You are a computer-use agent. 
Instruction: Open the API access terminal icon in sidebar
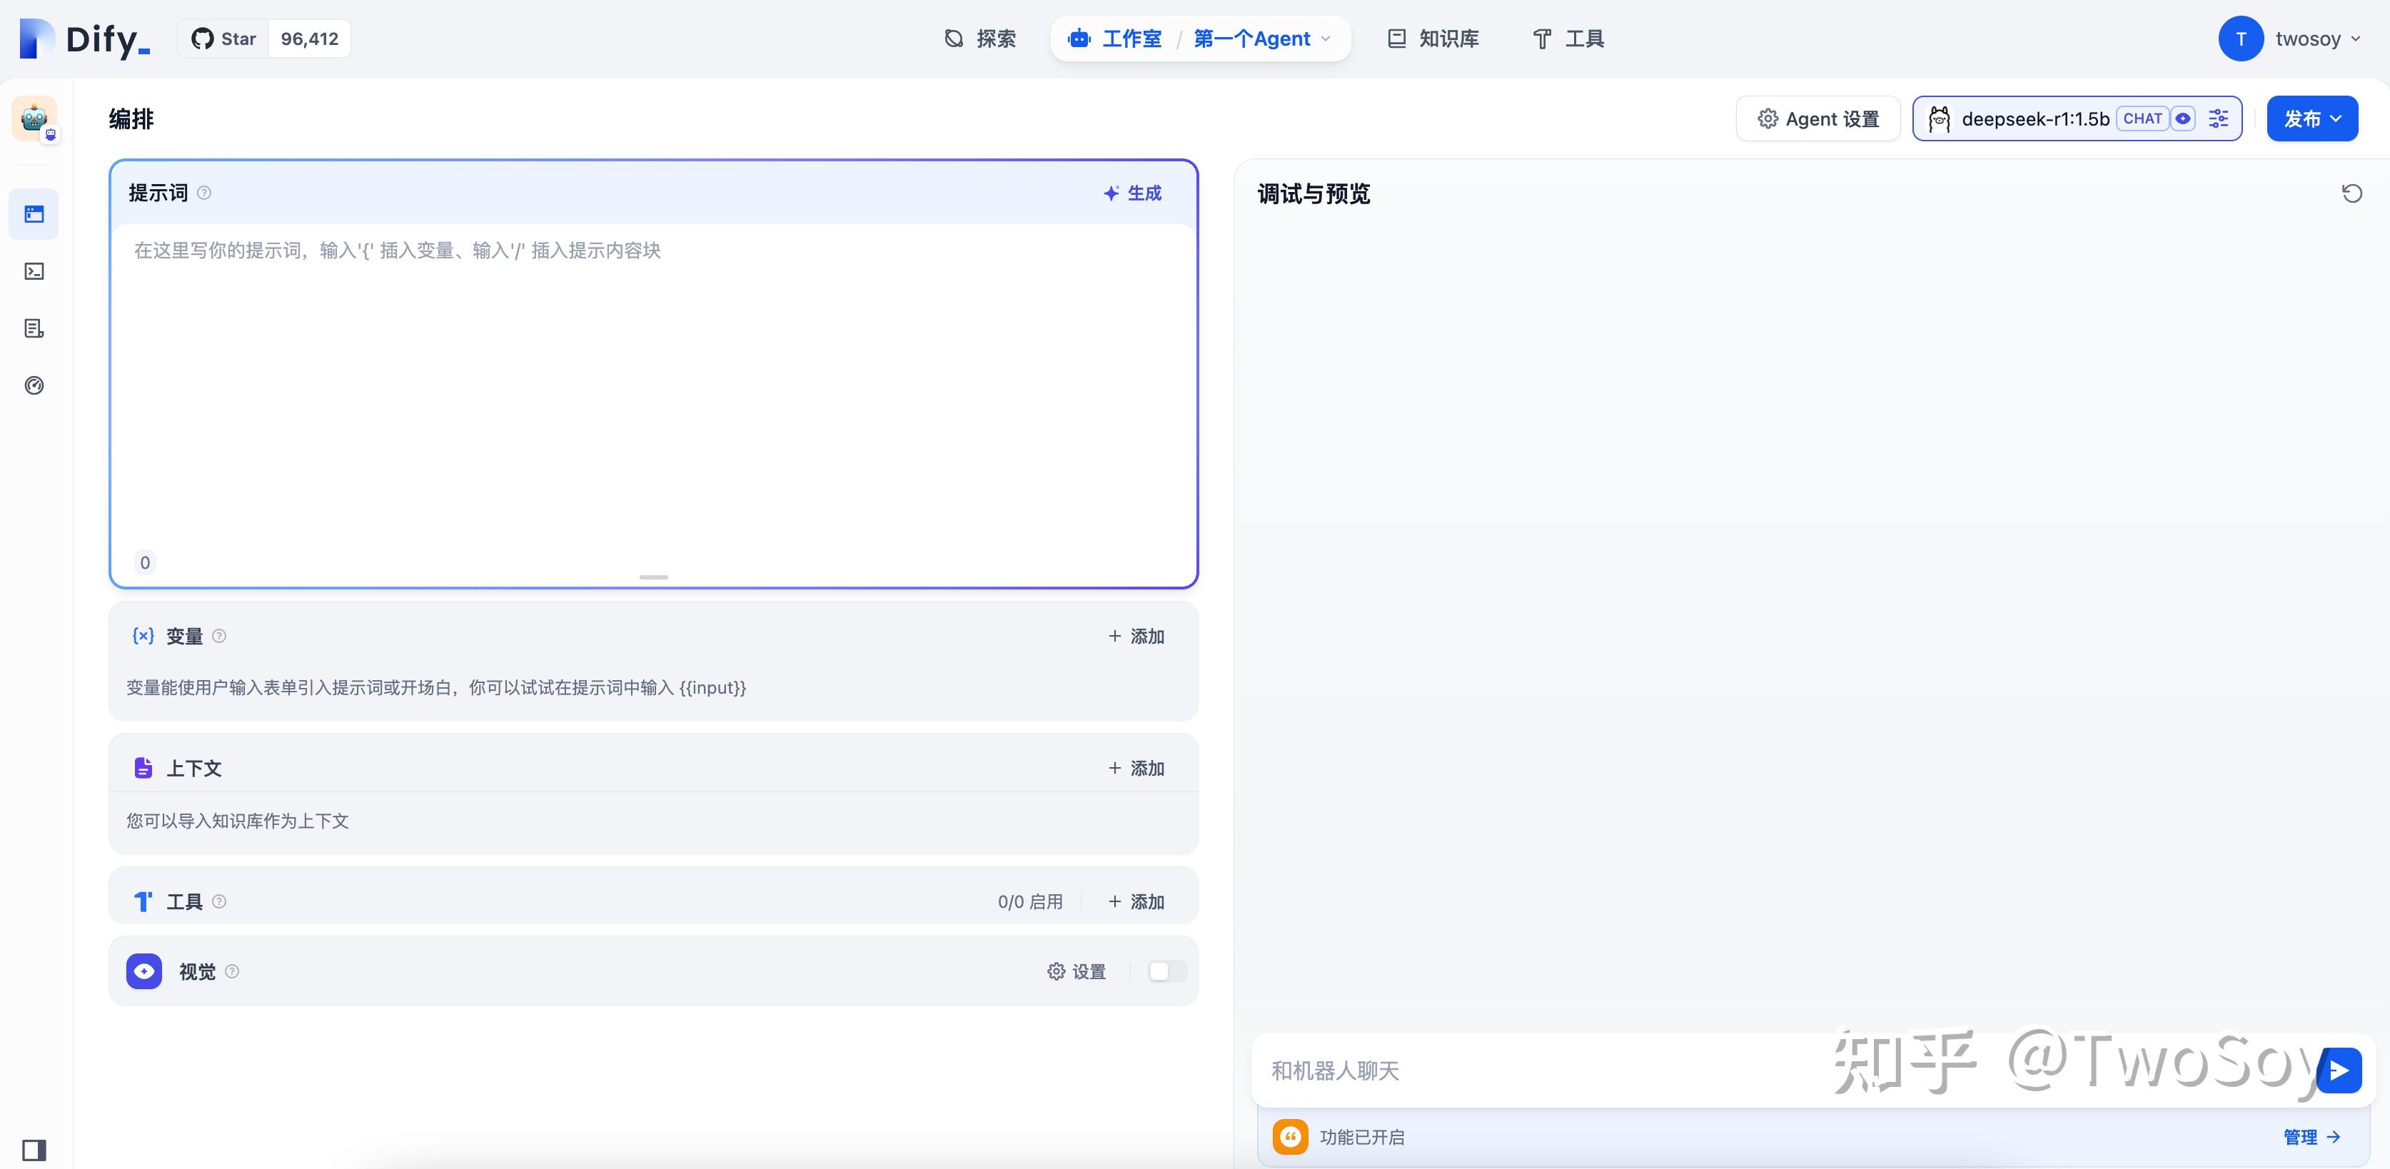[34, 271]
